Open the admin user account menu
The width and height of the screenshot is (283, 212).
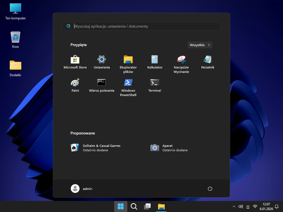[x=82, y=189]
